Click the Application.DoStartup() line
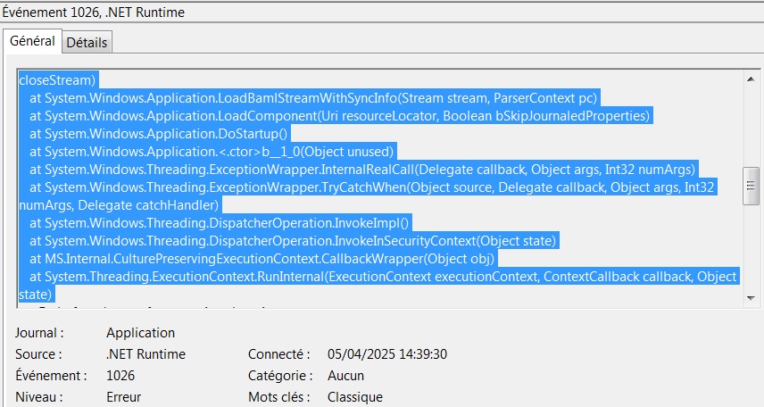The height and width of the screenshot is (407, 764). (x=158, y=134)
